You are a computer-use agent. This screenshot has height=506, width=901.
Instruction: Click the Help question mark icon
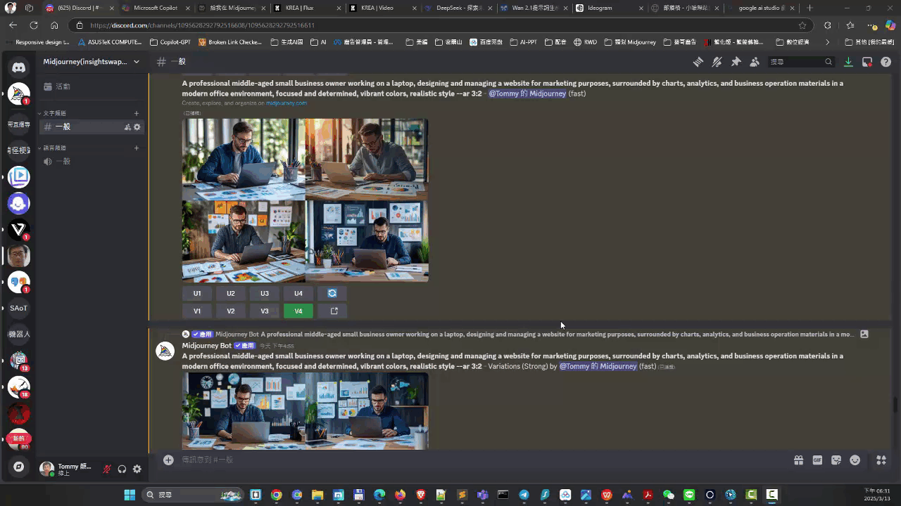[x=886, y=62]
